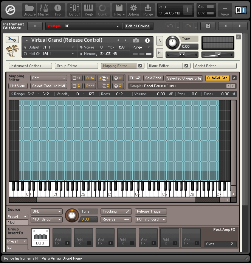Screen dimensions: 251x263
Task: Click the undo arrow
Action: click(170, 26)
